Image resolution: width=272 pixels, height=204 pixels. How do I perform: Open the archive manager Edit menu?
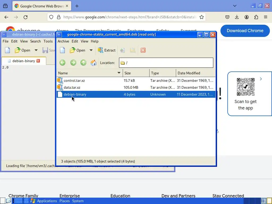(x=75, y=41)
